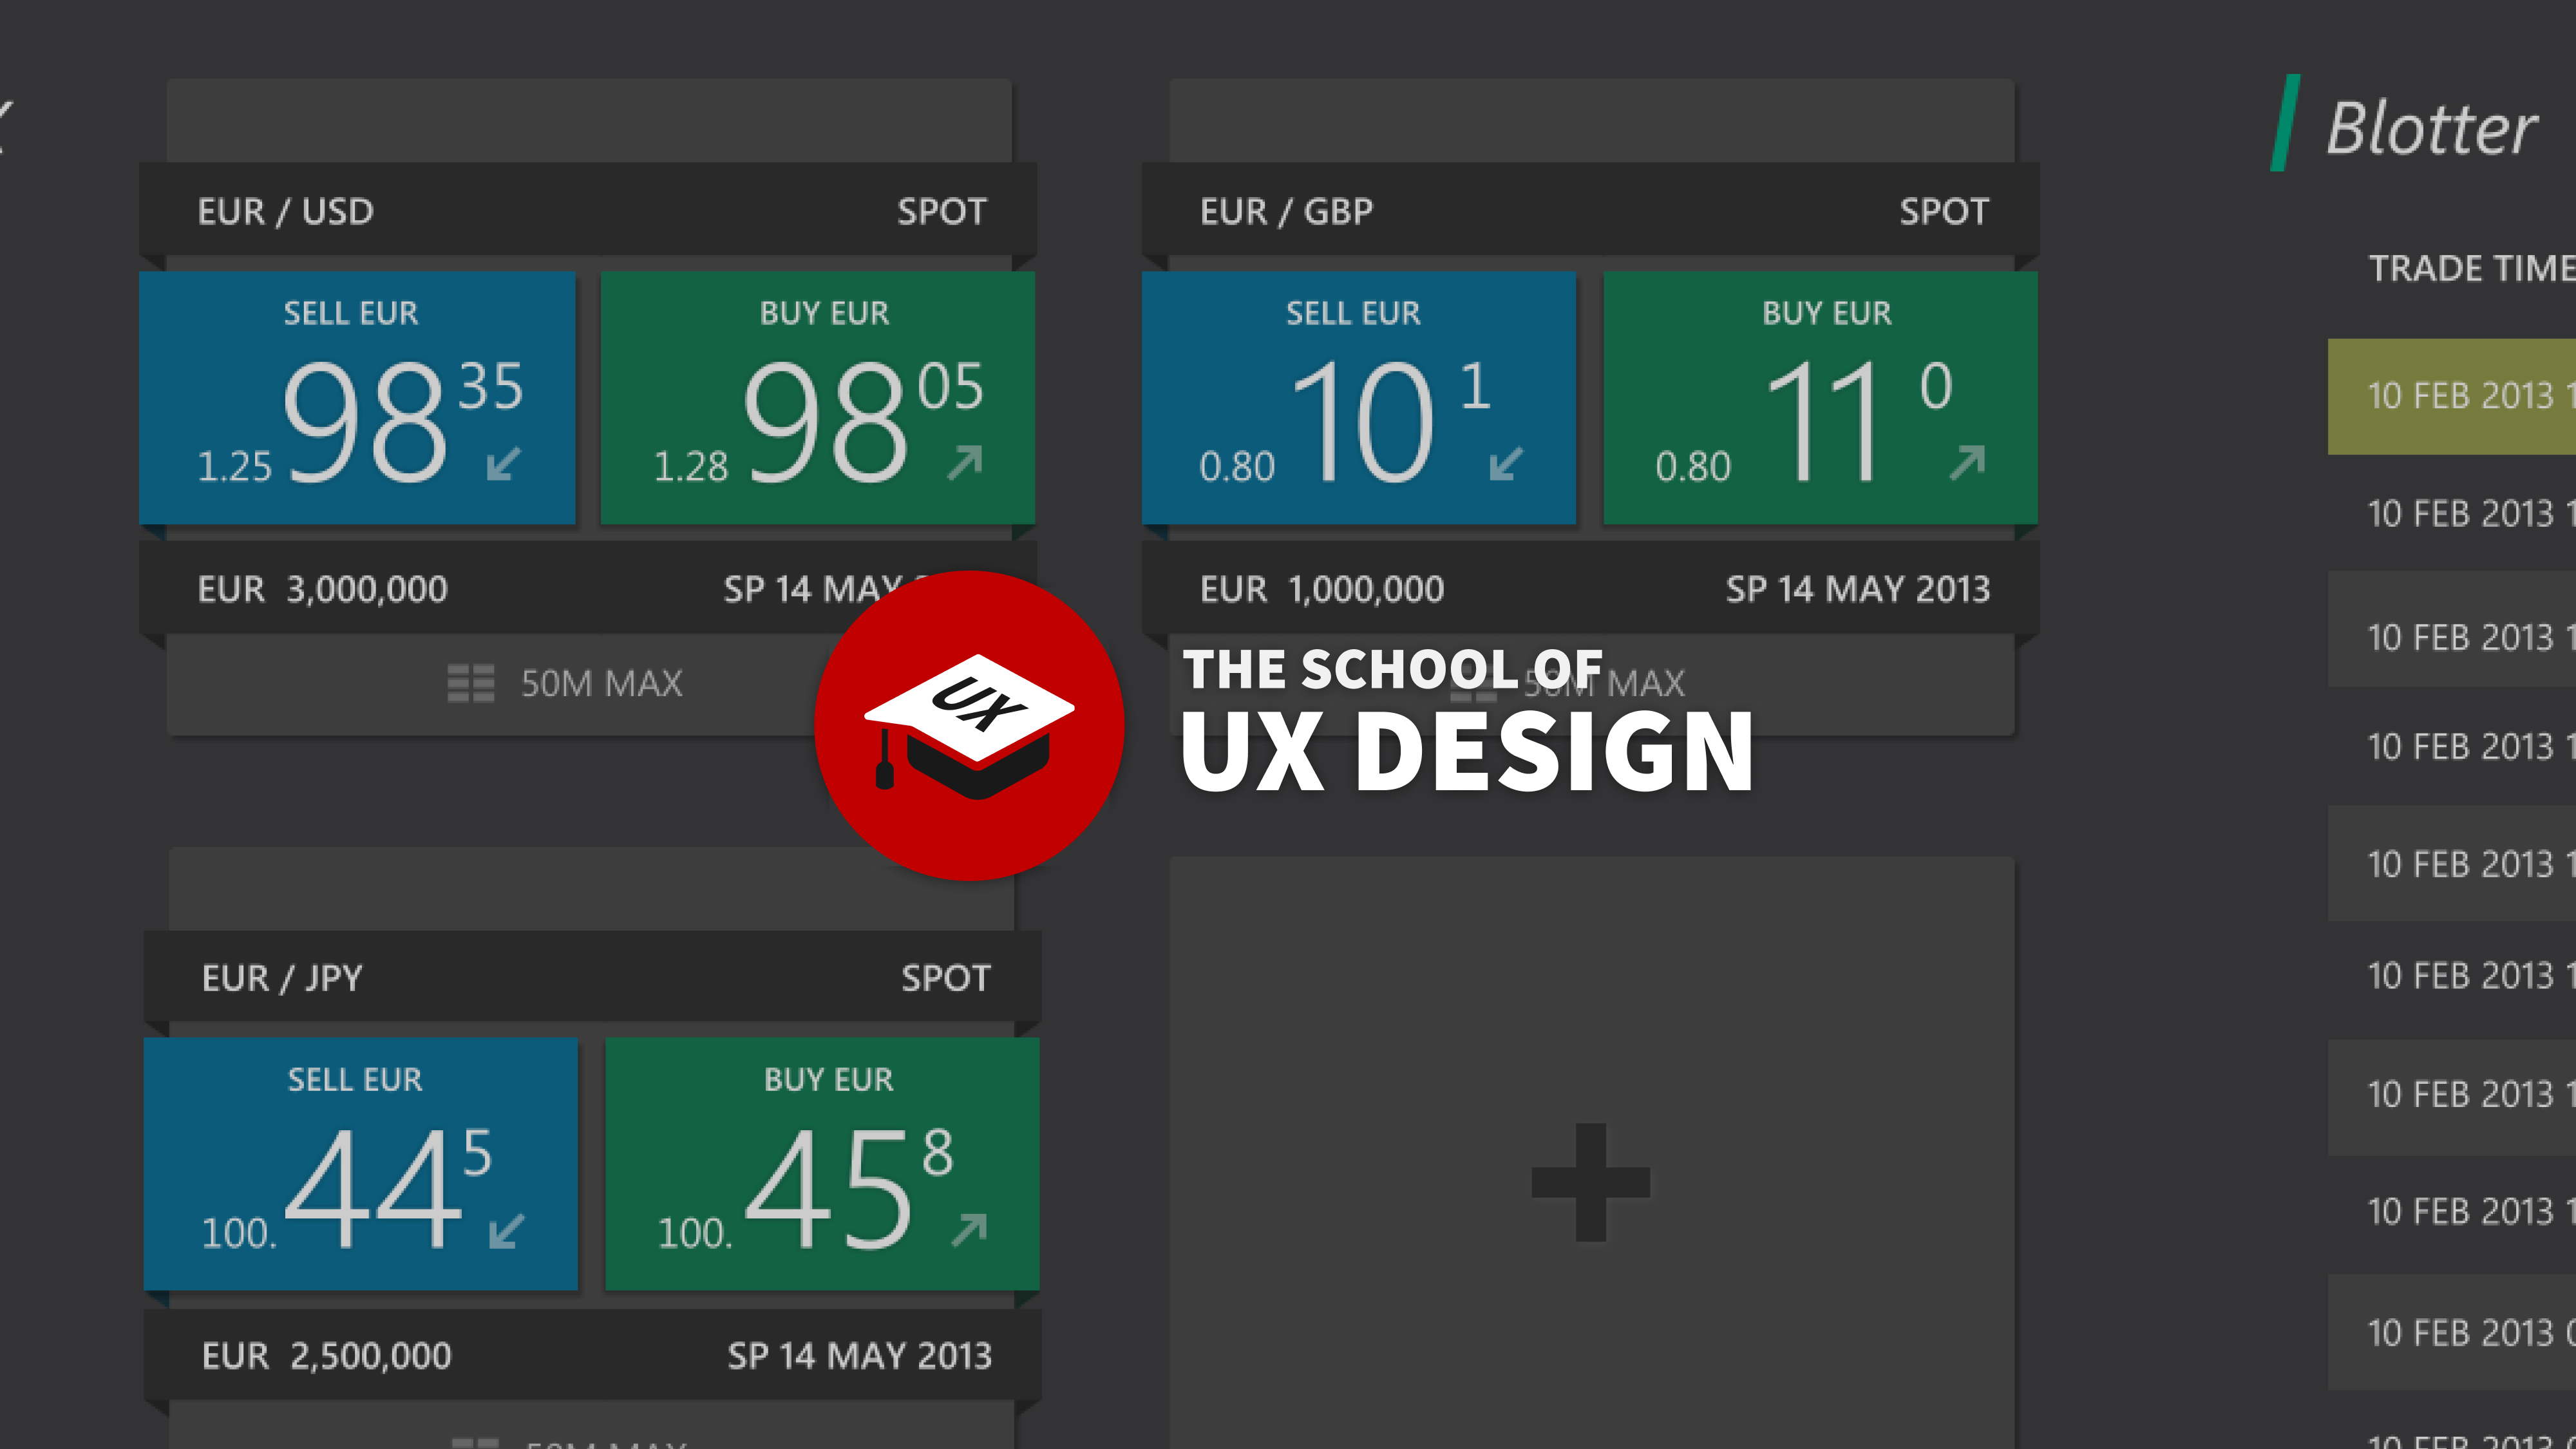Click SPOT label on the EUR/GBP tile
The image size is (2576, 1449).
1945,211
